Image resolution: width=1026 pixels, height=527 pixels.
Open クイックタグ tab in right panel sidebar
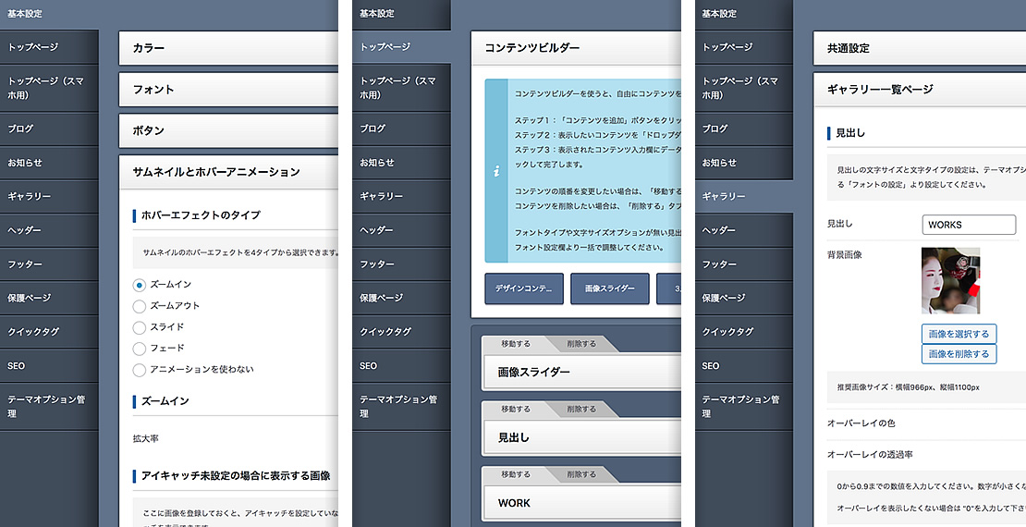pyautogui.click(x=744, y=332)
